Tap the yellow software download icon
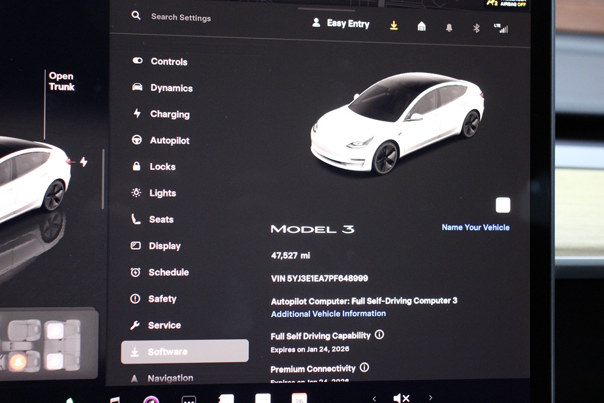The image size is (604, 403). pyautogui.click(x=394, y=26)
